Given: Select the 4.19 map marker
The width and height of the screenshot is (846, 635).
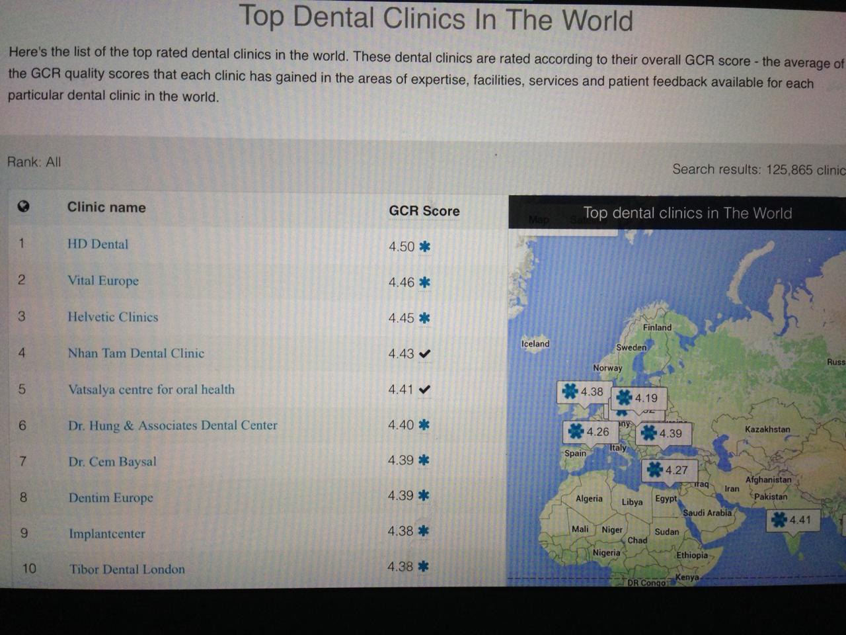Looking at the screenshot, I should point(638,398).
